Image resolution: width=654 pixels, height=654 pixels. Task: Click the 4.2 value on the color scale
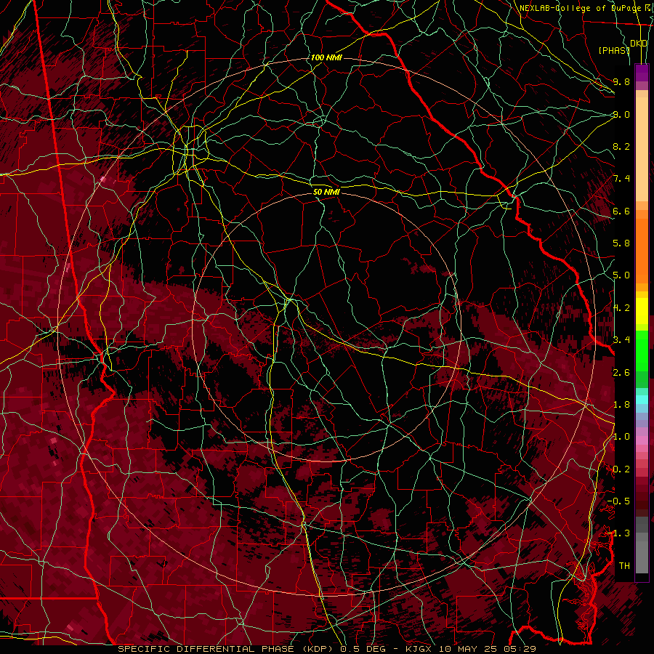click(621, 308)
